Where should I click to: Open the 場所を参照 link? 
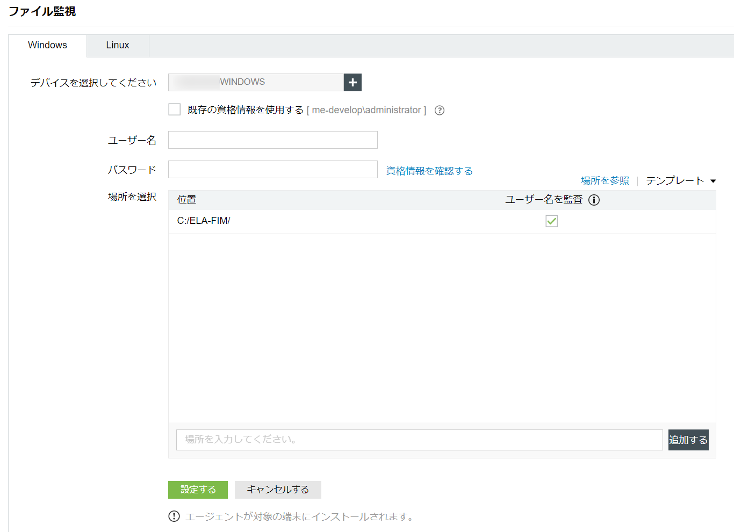point(605,181)
